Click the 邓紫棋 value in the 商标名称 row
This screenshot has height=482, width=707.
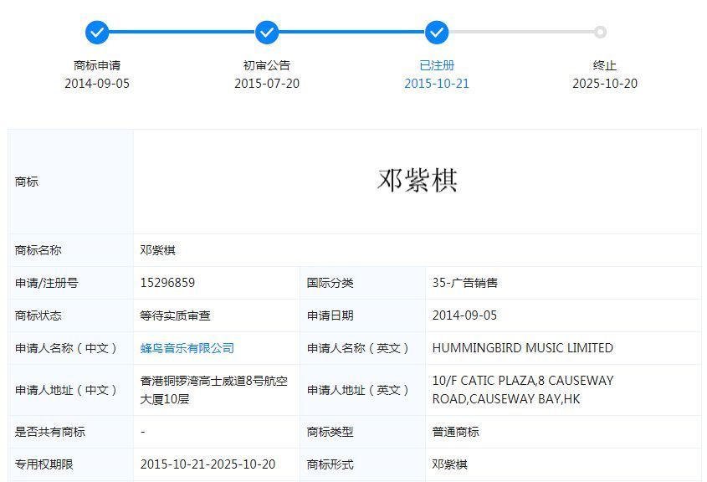pos(157,250)
